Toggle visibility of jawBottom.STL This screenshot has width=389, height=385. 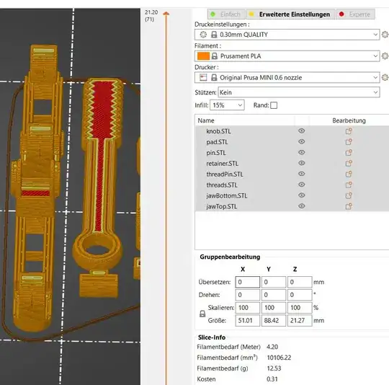[301, 195]
